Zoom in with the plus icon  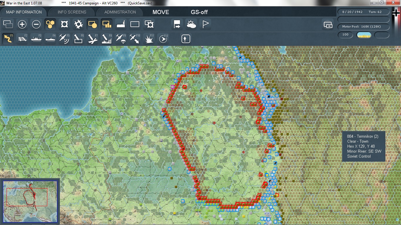click(x=22, y=24)
